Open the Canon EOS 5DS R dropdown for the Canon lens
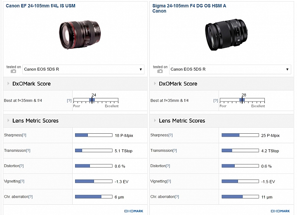The height and width of the screenshot is (215, 297). [x=83, y=69]
